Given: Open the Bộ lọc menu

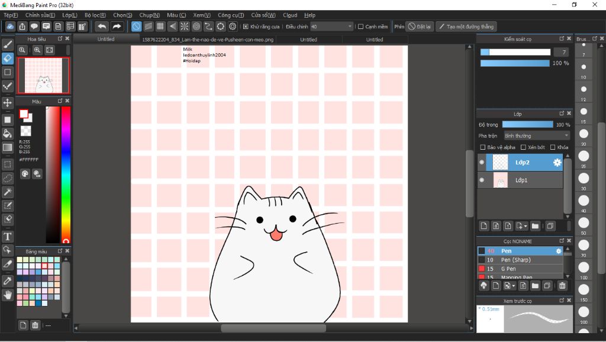Looking at the screenshot, I should coord(95,15).
